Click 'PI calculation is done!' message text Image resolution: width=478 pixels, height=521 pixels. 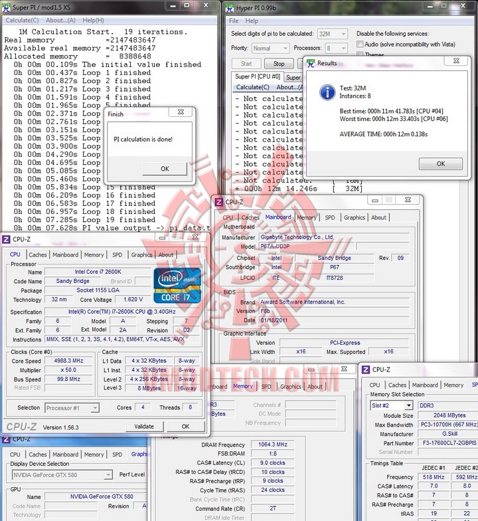pos(143,140)
